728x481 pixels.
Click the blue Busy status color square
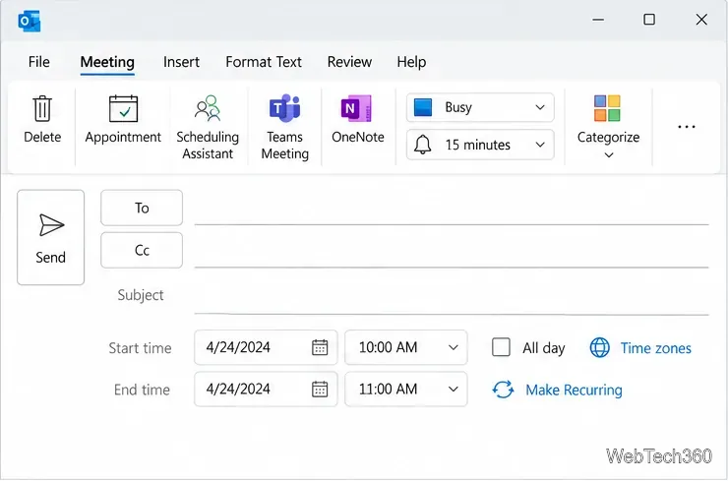click(423, 107)
